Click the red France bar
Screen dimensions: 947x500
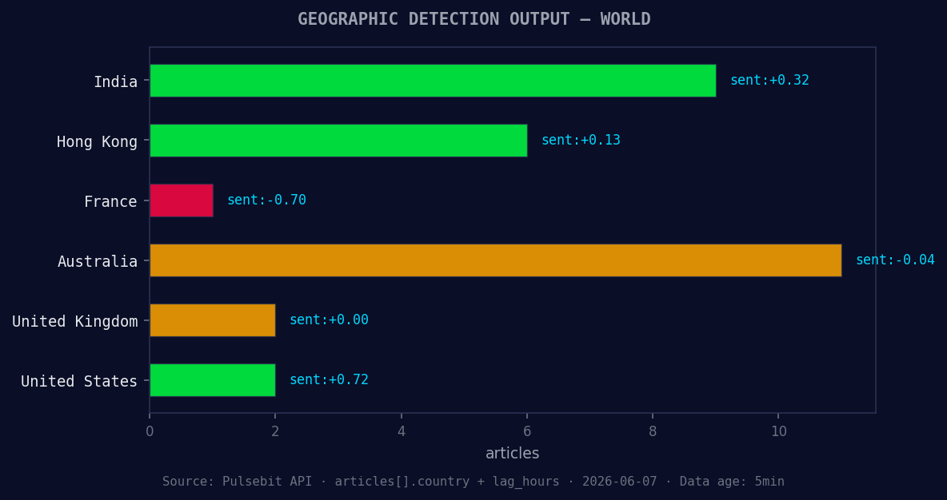click(x=182, y=200)
